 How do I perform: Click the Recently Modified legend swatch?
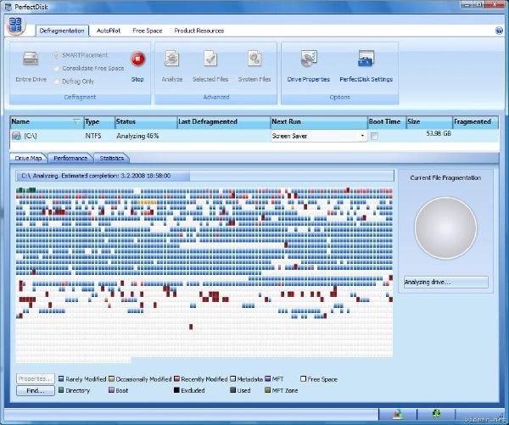176,378
